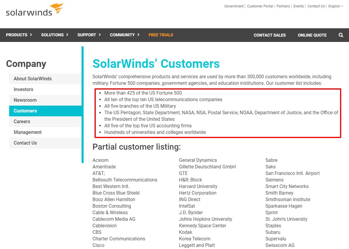Click the SolarWinds logo
Image resolution: width=349 pixels, height=249 pixels.
(35, 10)
